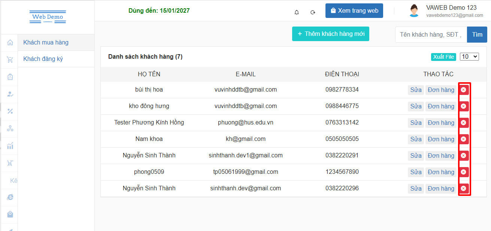Open VAWEB Demo 123 account menu
This screenshot has width=491, height=231.
click(x=446, y=11)
